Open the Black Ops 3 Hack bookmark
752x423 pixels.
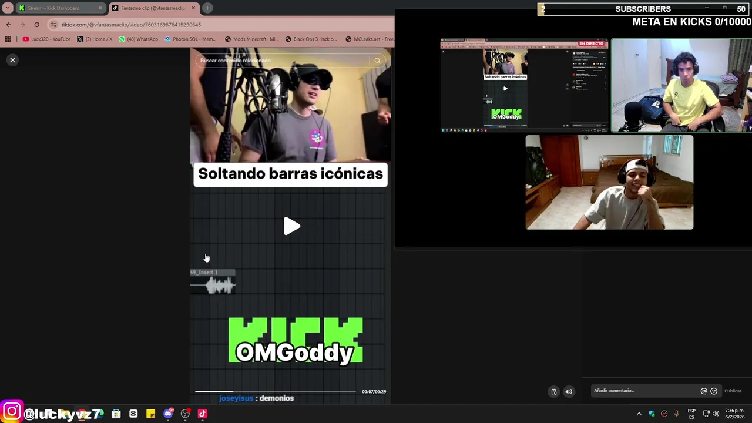311,39
